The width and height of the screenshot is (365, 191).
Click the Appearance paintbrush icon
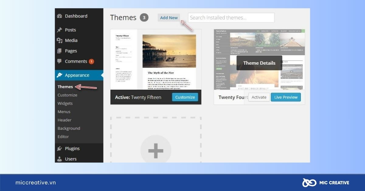click(x=60, y=75)
